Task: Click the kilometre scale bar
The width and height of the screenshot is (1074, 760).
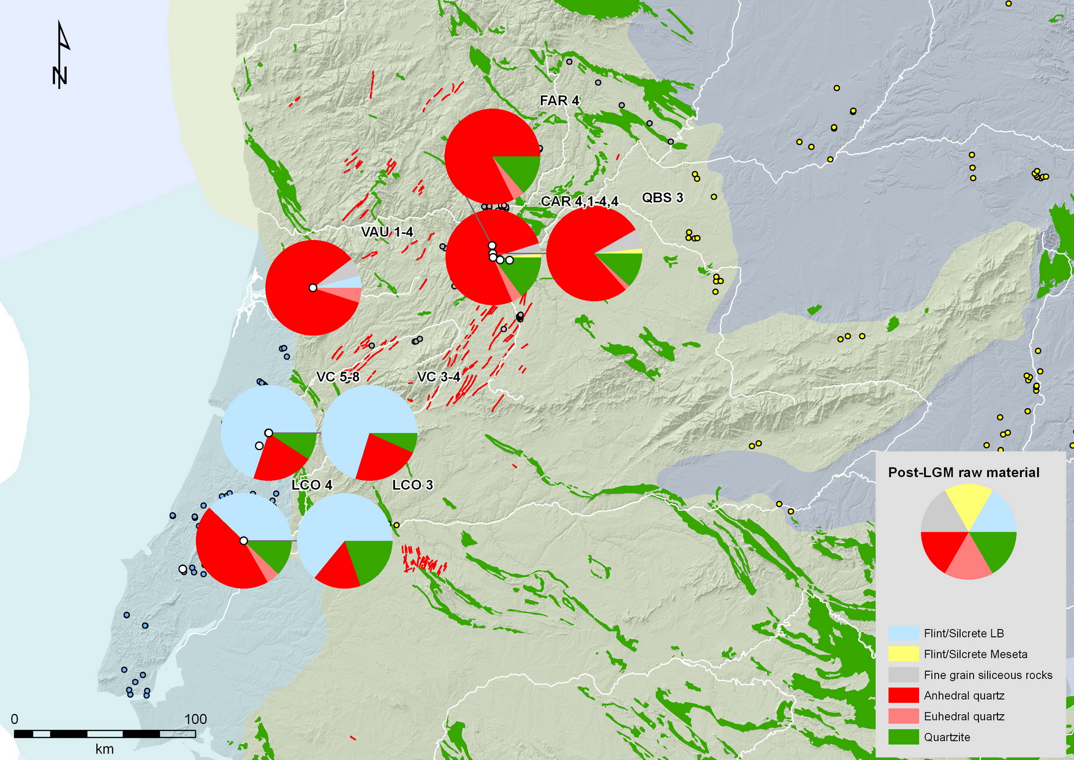Action: coord(105,734)
